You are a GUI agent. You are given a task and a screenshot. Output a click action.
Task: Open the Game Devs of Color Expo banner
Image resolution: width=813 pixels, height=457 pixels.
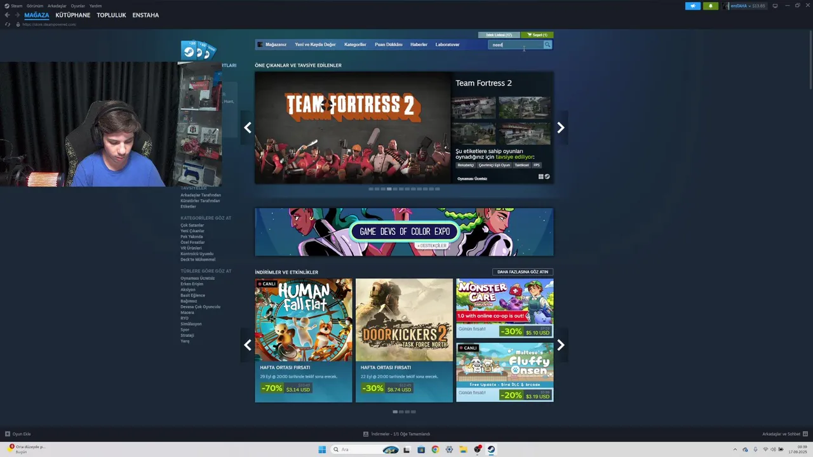(404, 232)
